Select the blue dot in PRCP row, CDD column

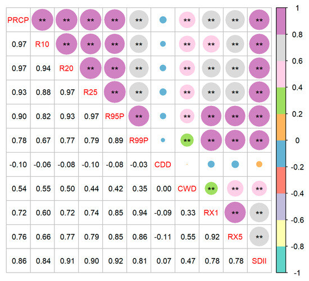click(163, 20)
